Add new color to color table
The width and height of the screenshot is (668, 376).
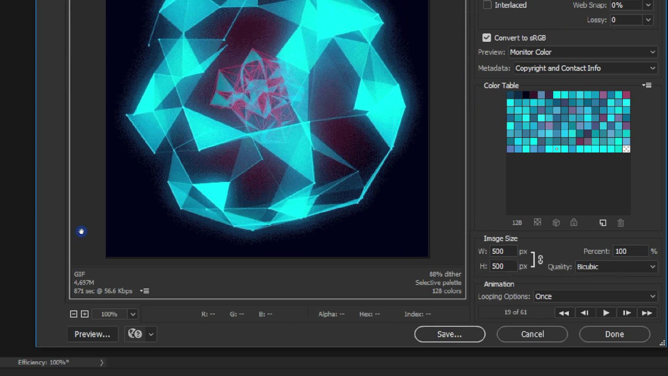[603, 222]
